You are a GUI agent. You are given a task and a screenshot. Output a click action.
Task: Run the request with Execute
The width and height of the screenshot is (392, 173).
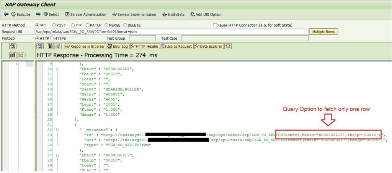pyautogui.click(x=21, y=15)
